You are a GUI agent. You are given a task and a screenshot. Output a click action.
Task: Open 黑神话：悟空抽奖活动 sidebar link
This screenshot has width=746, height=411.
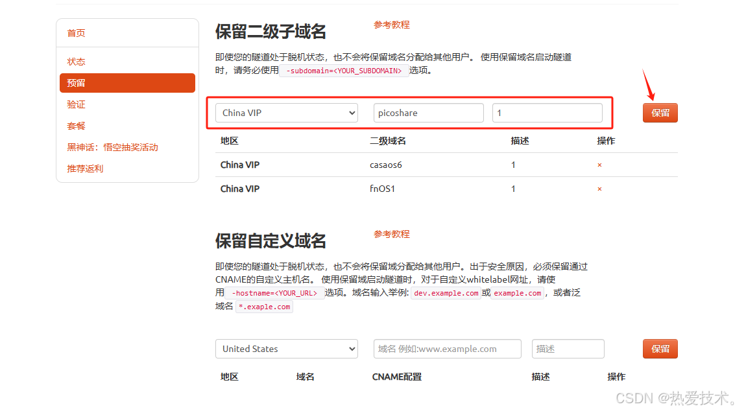pos(112,147)
